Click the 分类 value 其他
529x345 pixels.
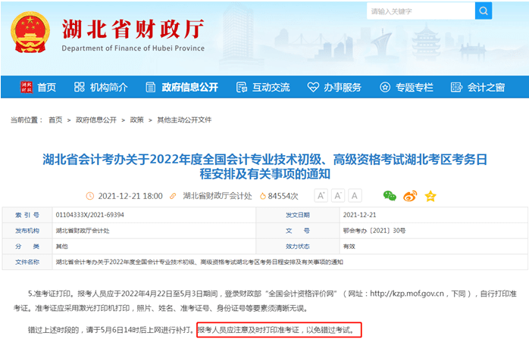[61, 247]
